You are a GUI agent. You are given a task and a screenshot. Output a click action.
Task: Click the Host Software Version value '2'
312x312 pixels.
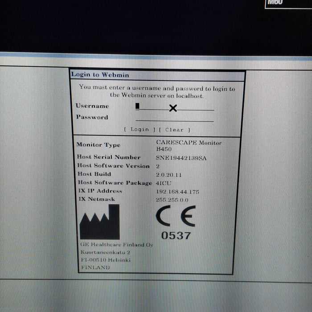[x=158, y=166]
